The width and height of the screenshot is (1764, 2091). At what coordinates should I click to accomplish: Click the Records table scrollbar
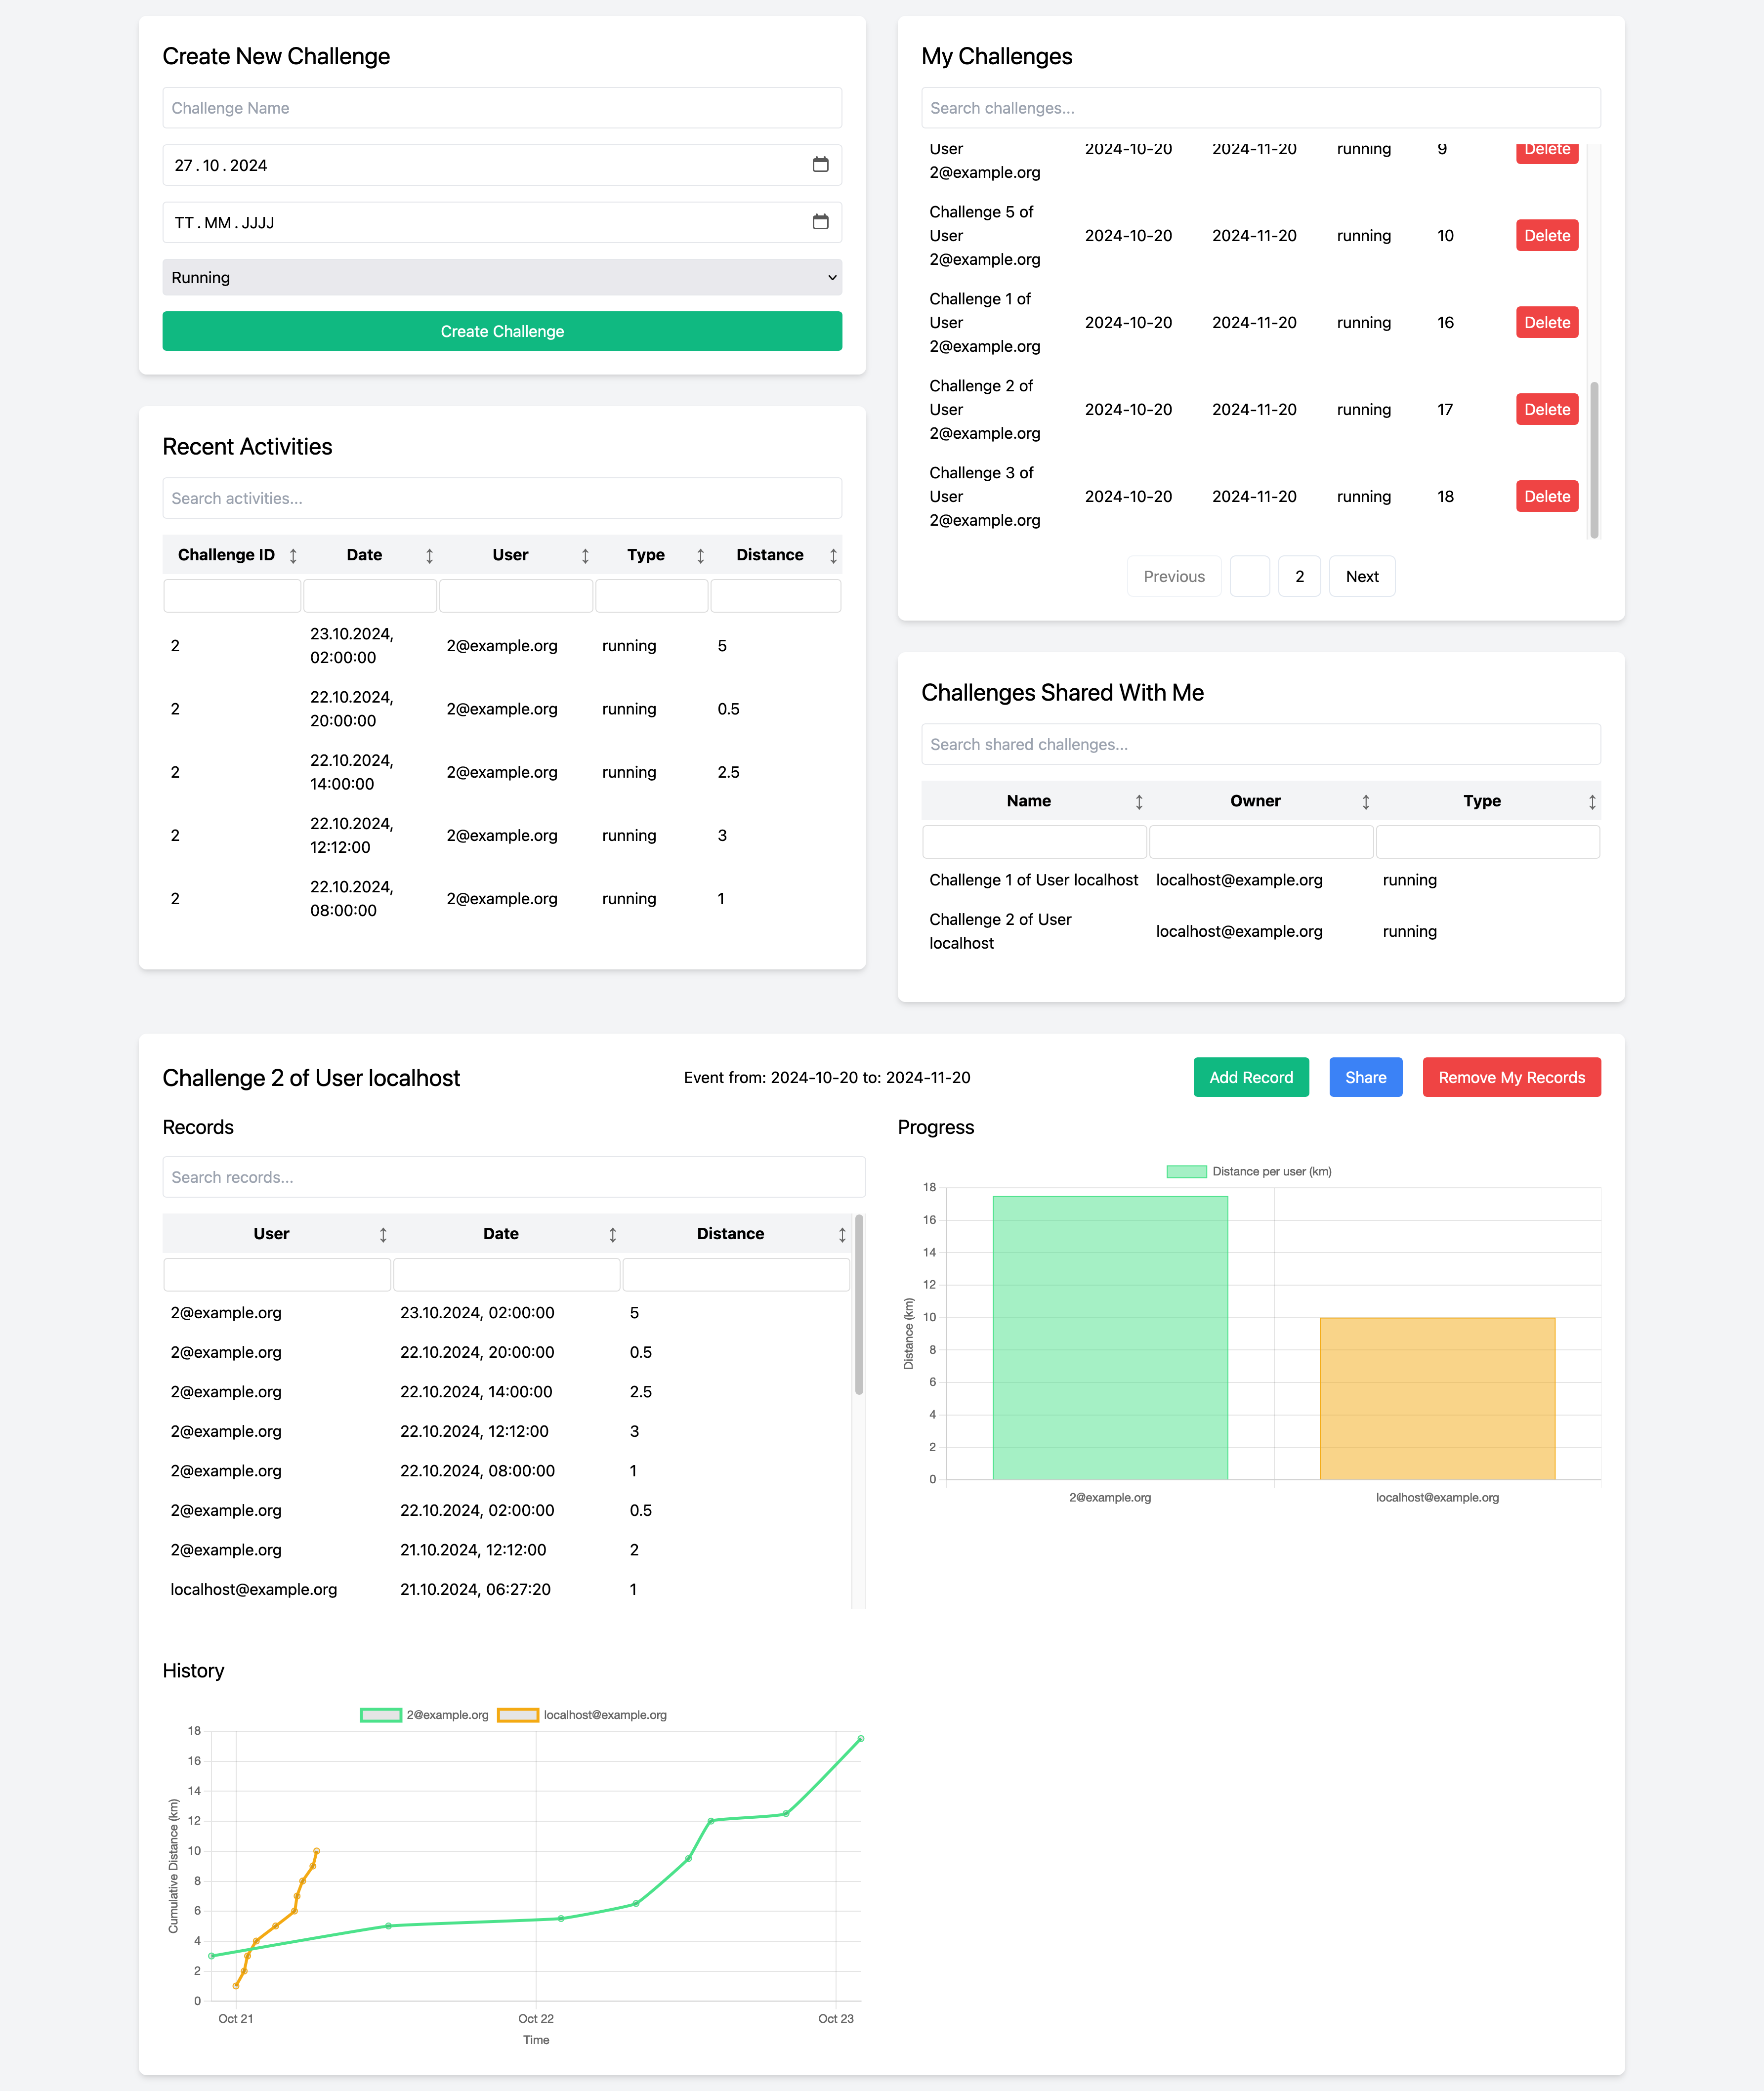[859, 1305]
